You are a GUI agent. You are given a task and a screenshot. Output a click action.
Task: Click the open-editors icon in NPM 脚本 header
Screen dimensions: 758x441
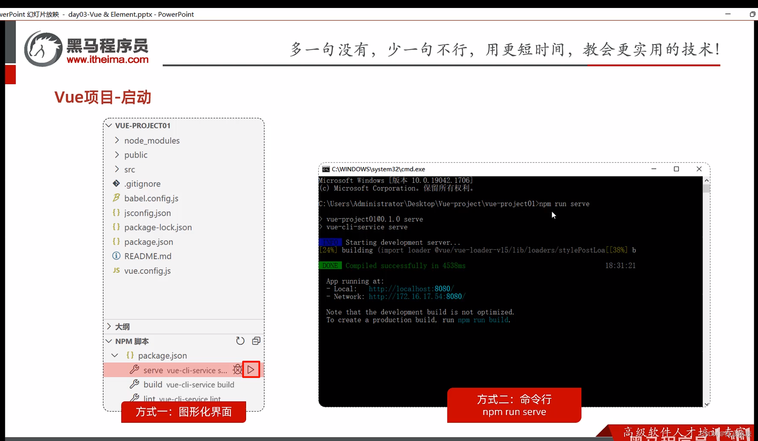256,341
